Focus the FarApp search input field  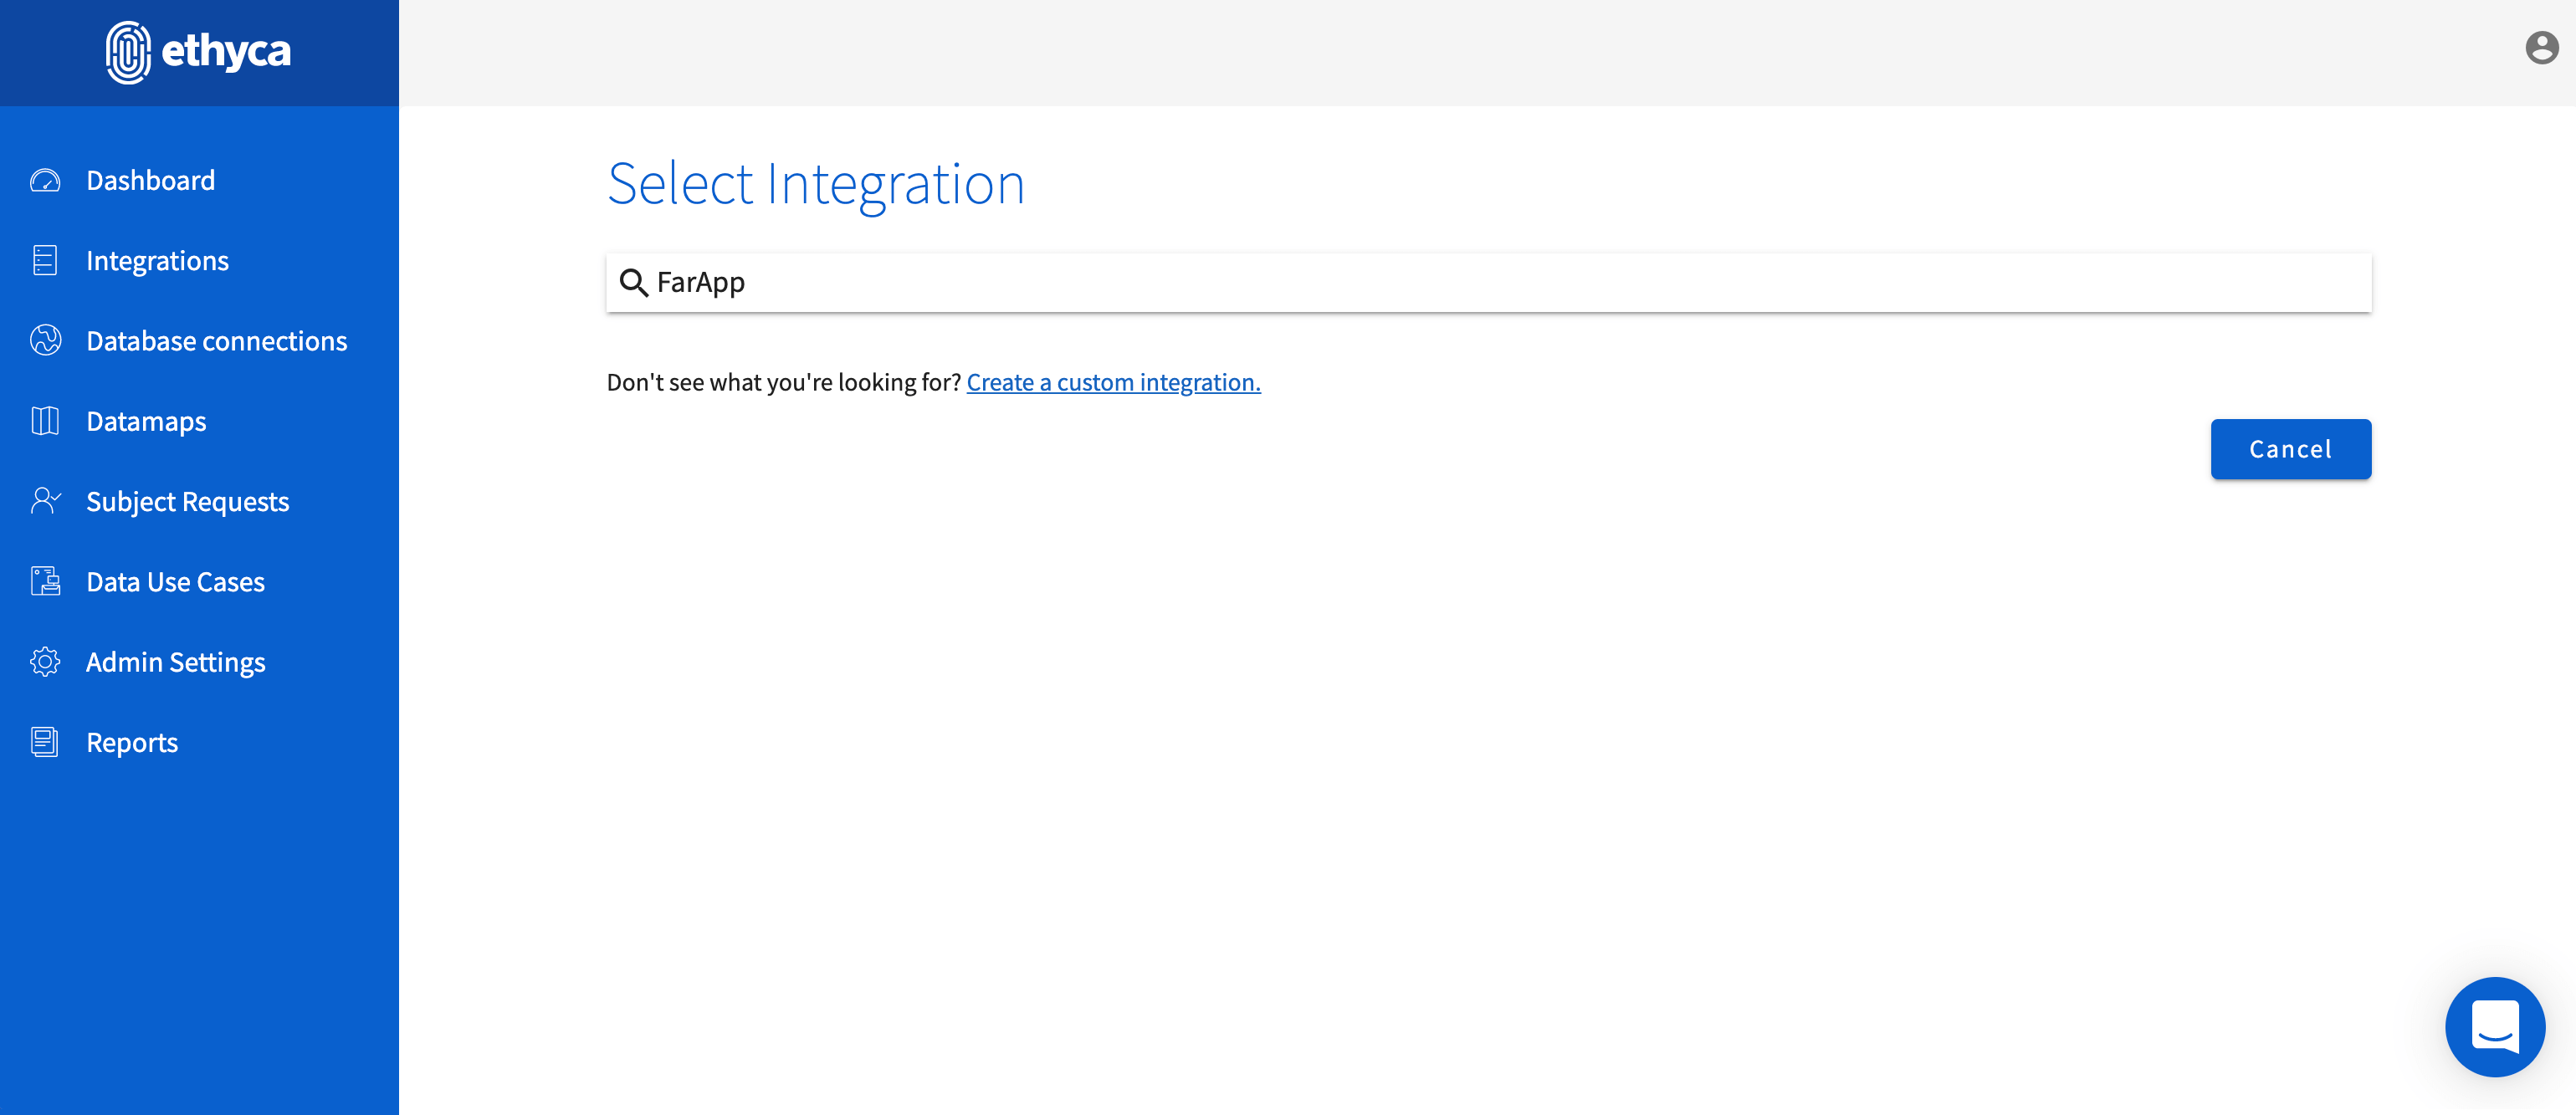[1500, 283]
